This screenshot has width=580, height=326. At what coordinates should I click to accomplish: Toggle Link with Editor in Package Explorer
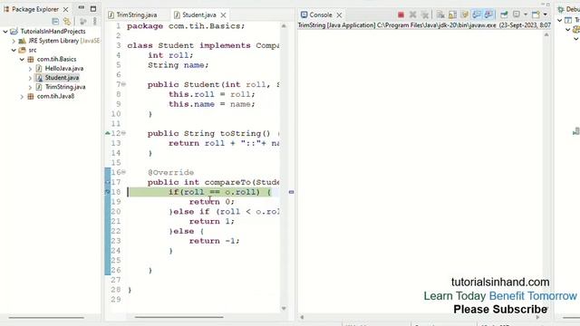[x=66, y=22]
